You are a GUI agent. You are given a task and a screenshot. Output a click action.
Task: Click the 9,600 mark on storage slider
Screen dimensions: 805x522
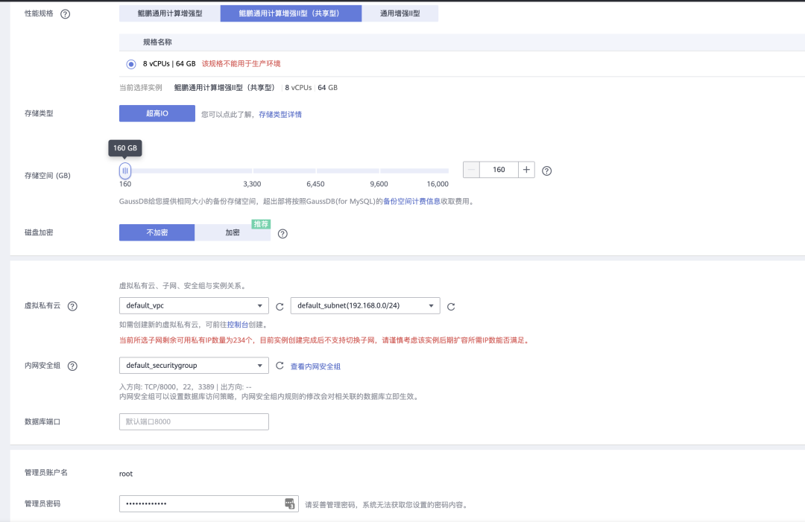click(x=379, y=184)
